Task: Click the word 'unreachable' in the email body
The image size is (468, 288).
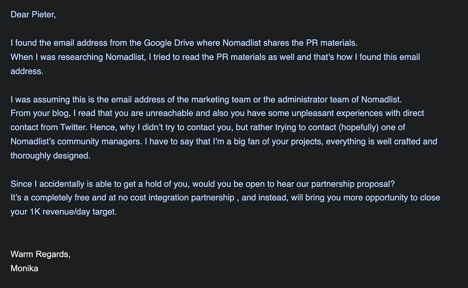Action: coord(169,113)
